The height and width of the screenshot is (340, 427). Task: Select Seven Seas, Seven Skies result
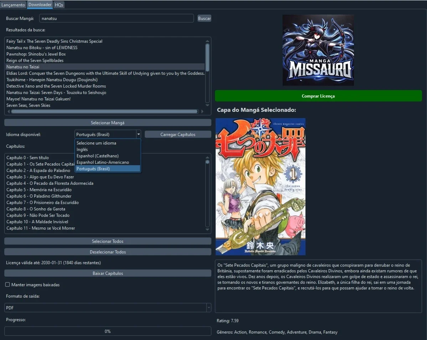click(105, 105)
